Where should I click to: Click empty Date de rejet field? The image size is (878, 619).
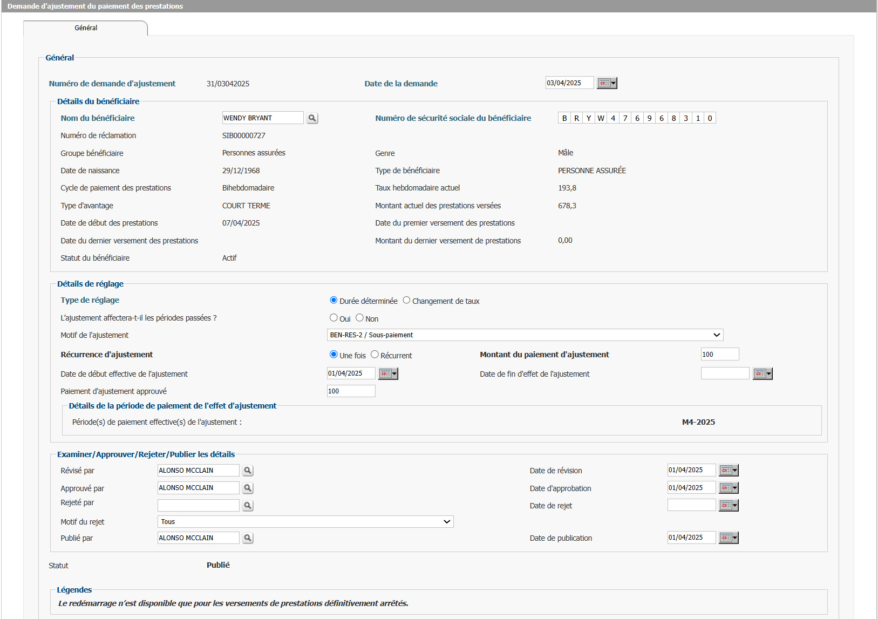pyautogui.click(x=691, y=505)
